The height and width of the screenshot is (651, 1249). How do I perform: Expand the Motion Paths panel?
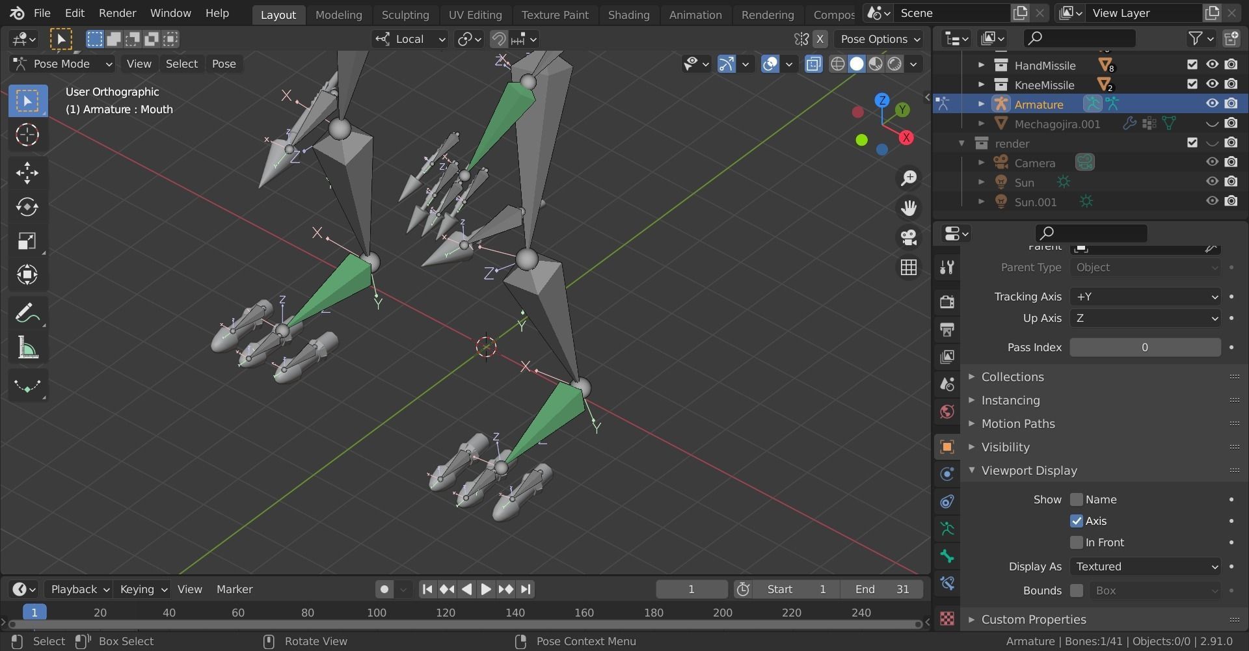[x=1018, y=423]
